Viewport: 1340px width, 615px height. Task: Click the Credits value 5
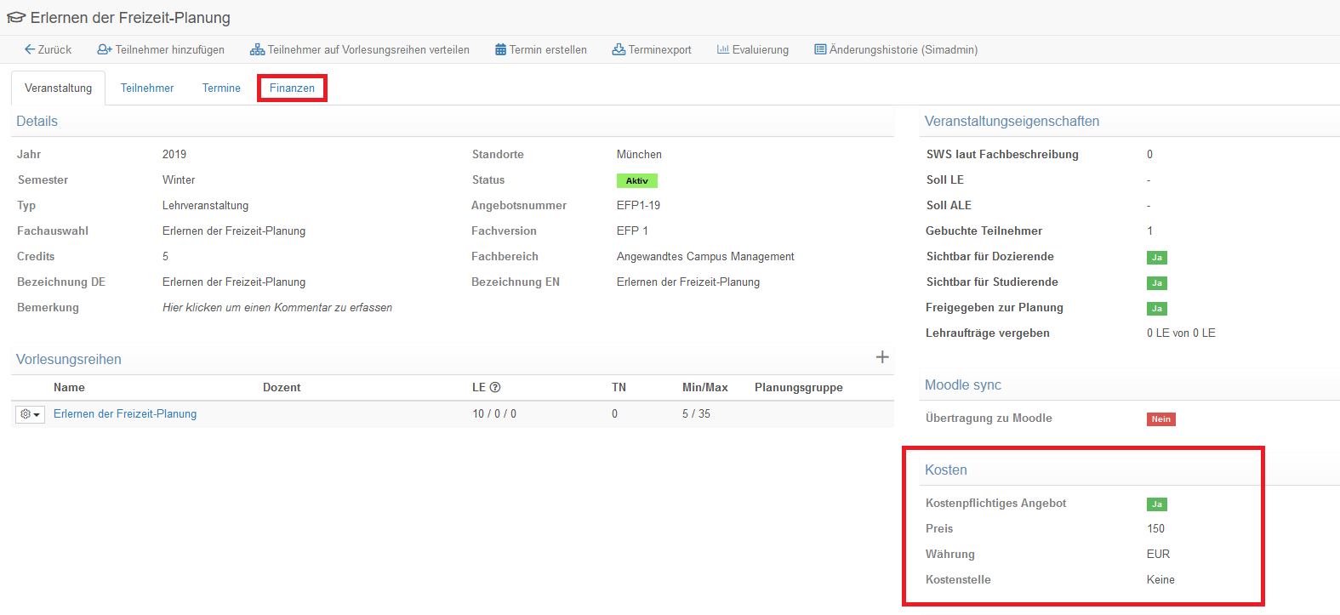(165, 256)
